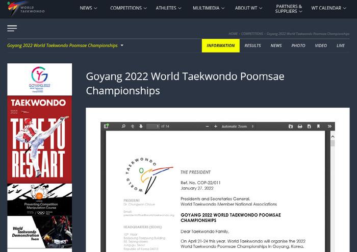Screen dimensions: 357x252
Task: Print the PDF document
Action: (300, 126)
